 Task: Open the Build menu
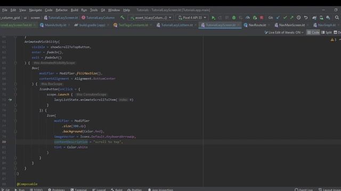point(75,10)
